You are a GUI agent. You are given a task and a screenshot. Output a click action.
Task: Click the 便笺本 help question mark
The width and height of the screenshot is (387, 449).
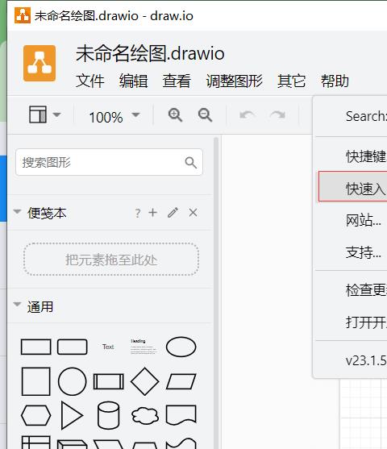click(x=138, y=213)
